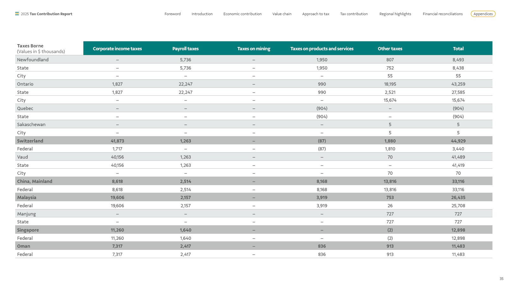The height and width of the screenshot is (284, 507).
Task: Click the Total column header
Action: click(x=458, y=49)
